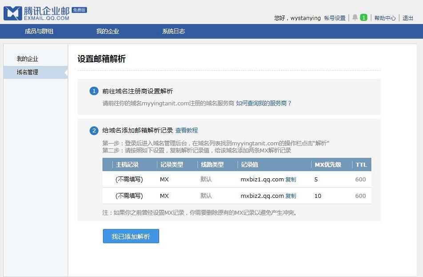This screenshot has height=277, width=423.
Task: Open 帐号设置 account settings
Action: [335, 18]
